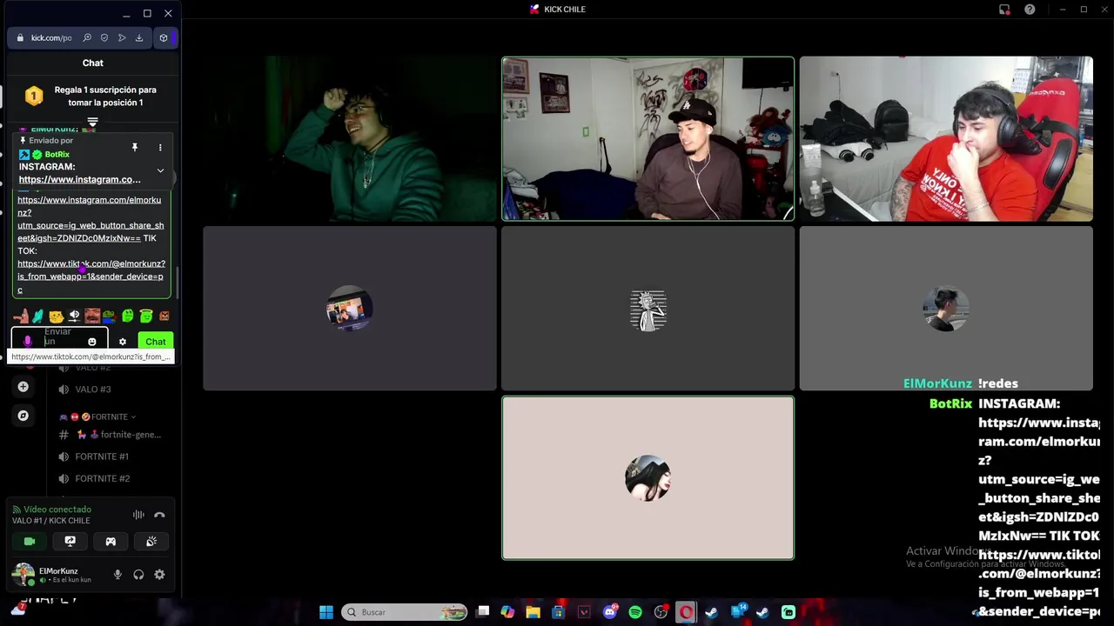Open the TikTok @elmorkunz link in chat
The image size is (1114, 626).
point(91,276)
